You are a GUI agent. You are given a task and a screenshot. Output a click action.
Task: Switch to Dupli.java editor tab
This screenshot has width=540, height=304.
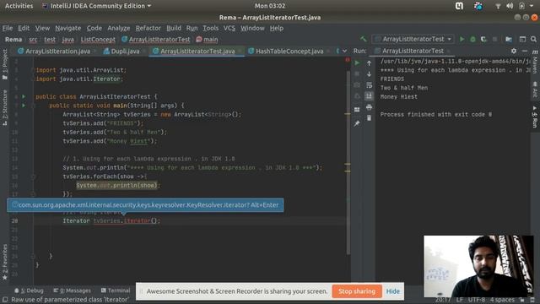(125, 52)
